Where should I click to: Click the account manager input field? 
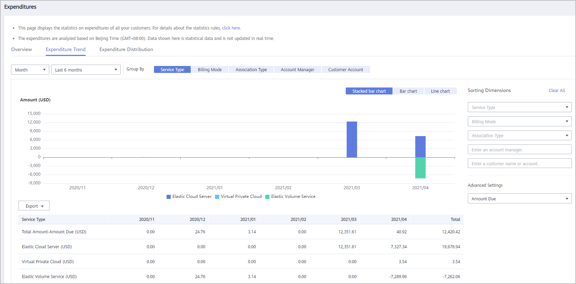click(x=519, y=150)
